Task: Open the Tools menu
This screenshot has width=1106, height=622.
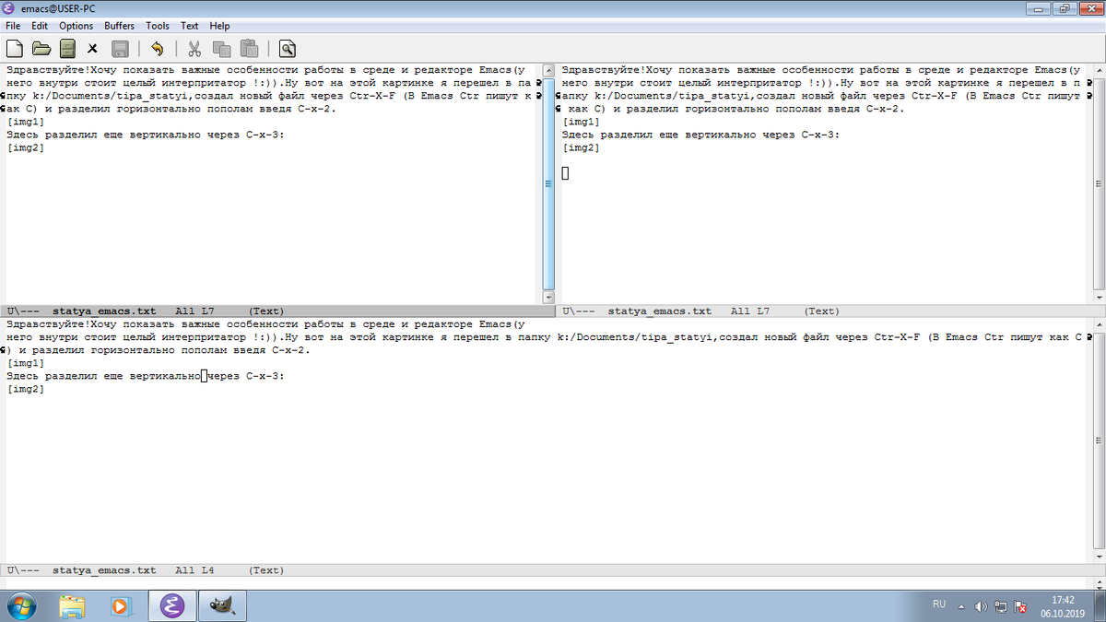Action: click(158, 26)
